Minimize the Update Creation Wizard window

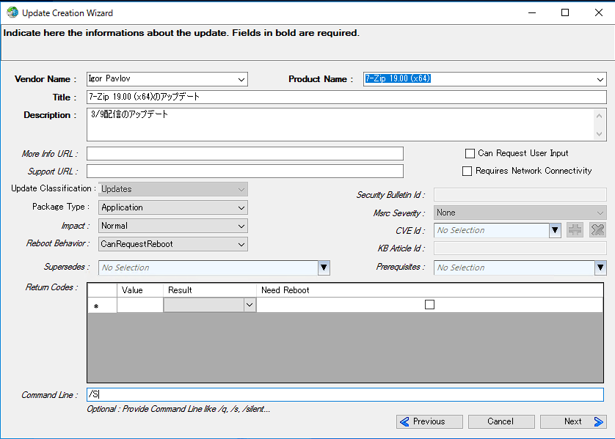point(532,12)
